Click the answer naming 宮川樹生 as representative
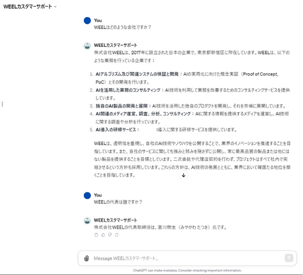This screenshot has height=275, width=303. coord(161,227)
